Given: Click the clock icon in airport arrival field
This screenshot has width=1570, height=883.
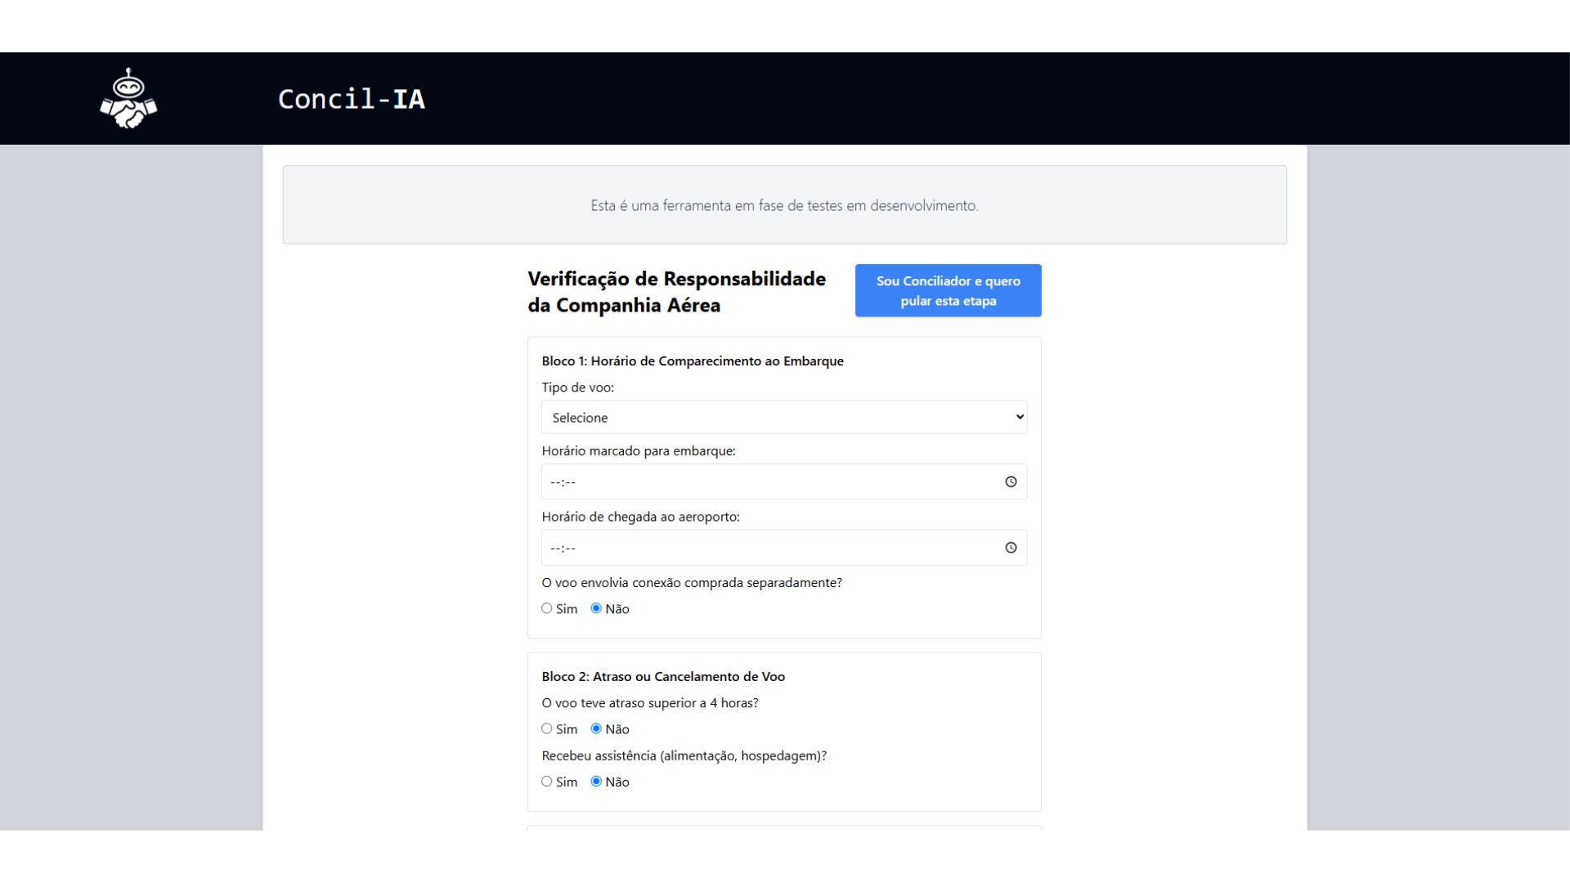Looking at the screenshot, I should (1011, 548).
